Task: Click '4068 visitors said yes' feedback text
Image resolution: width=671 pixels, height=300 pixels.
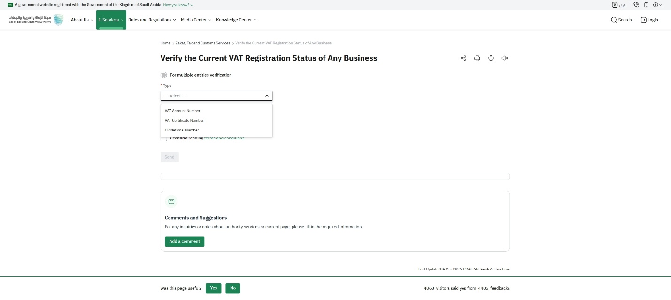Action: [467, 288]
